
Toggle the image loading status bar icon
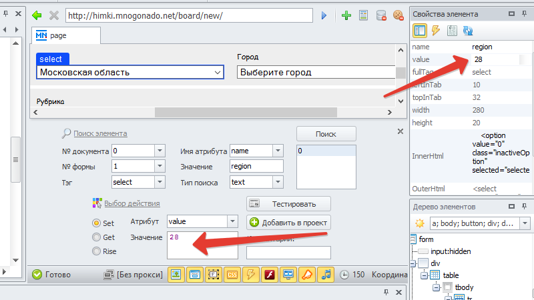coord(176,275)
